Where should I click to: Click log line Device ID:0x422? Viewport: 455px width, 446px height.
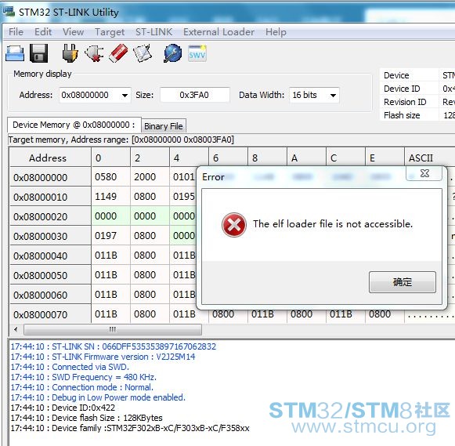(x=63, y=408)
